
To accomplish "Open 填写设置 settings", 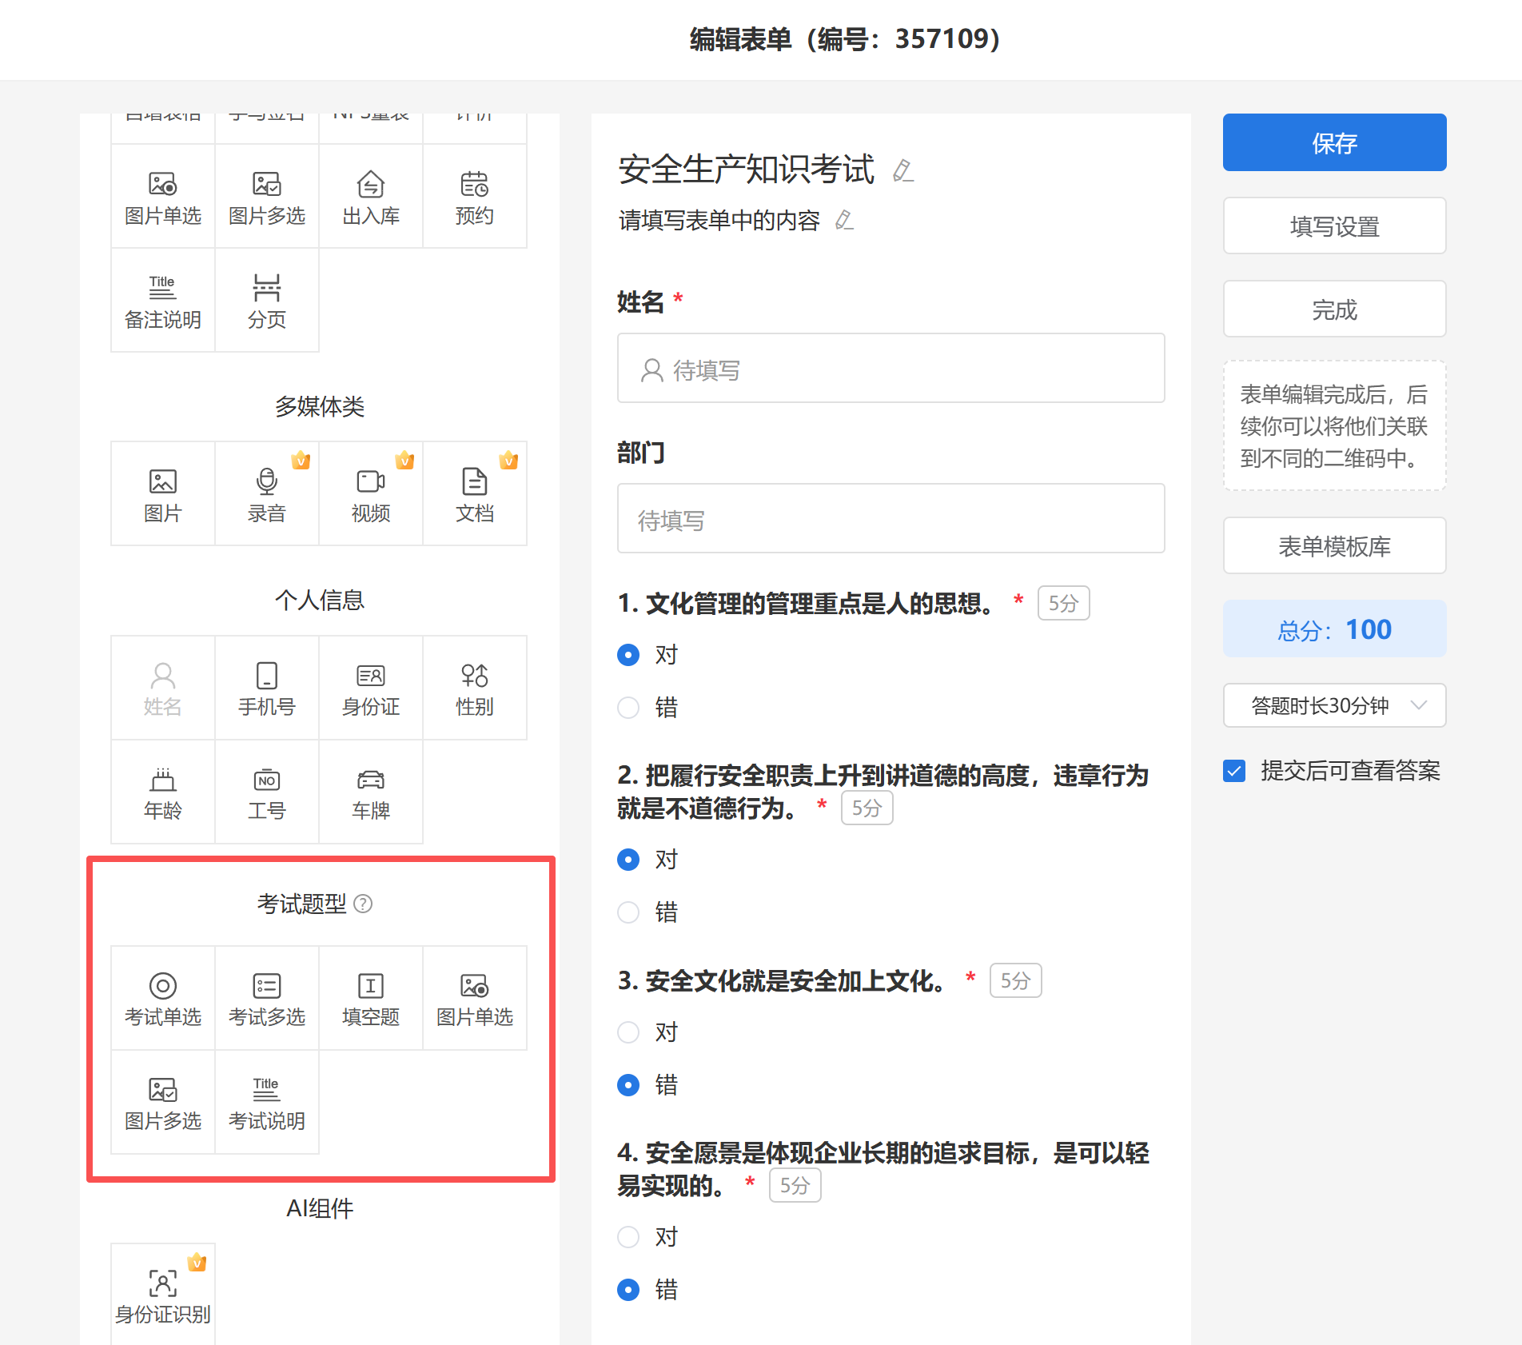I will click(1334, 226).
